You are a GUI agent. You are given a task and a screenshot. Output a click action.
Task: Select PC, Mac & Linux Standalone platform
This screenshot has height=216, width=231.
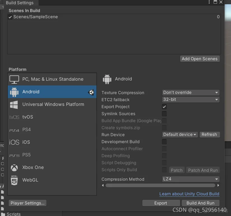[x=52, y=79]
